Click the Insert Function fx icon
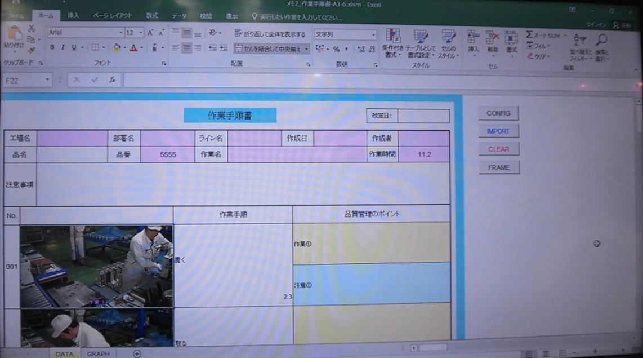The height and width of the screenshot is (358, 643). [112, 80]
